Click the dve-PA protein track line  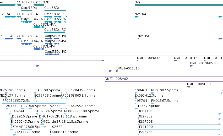[180, 39]
